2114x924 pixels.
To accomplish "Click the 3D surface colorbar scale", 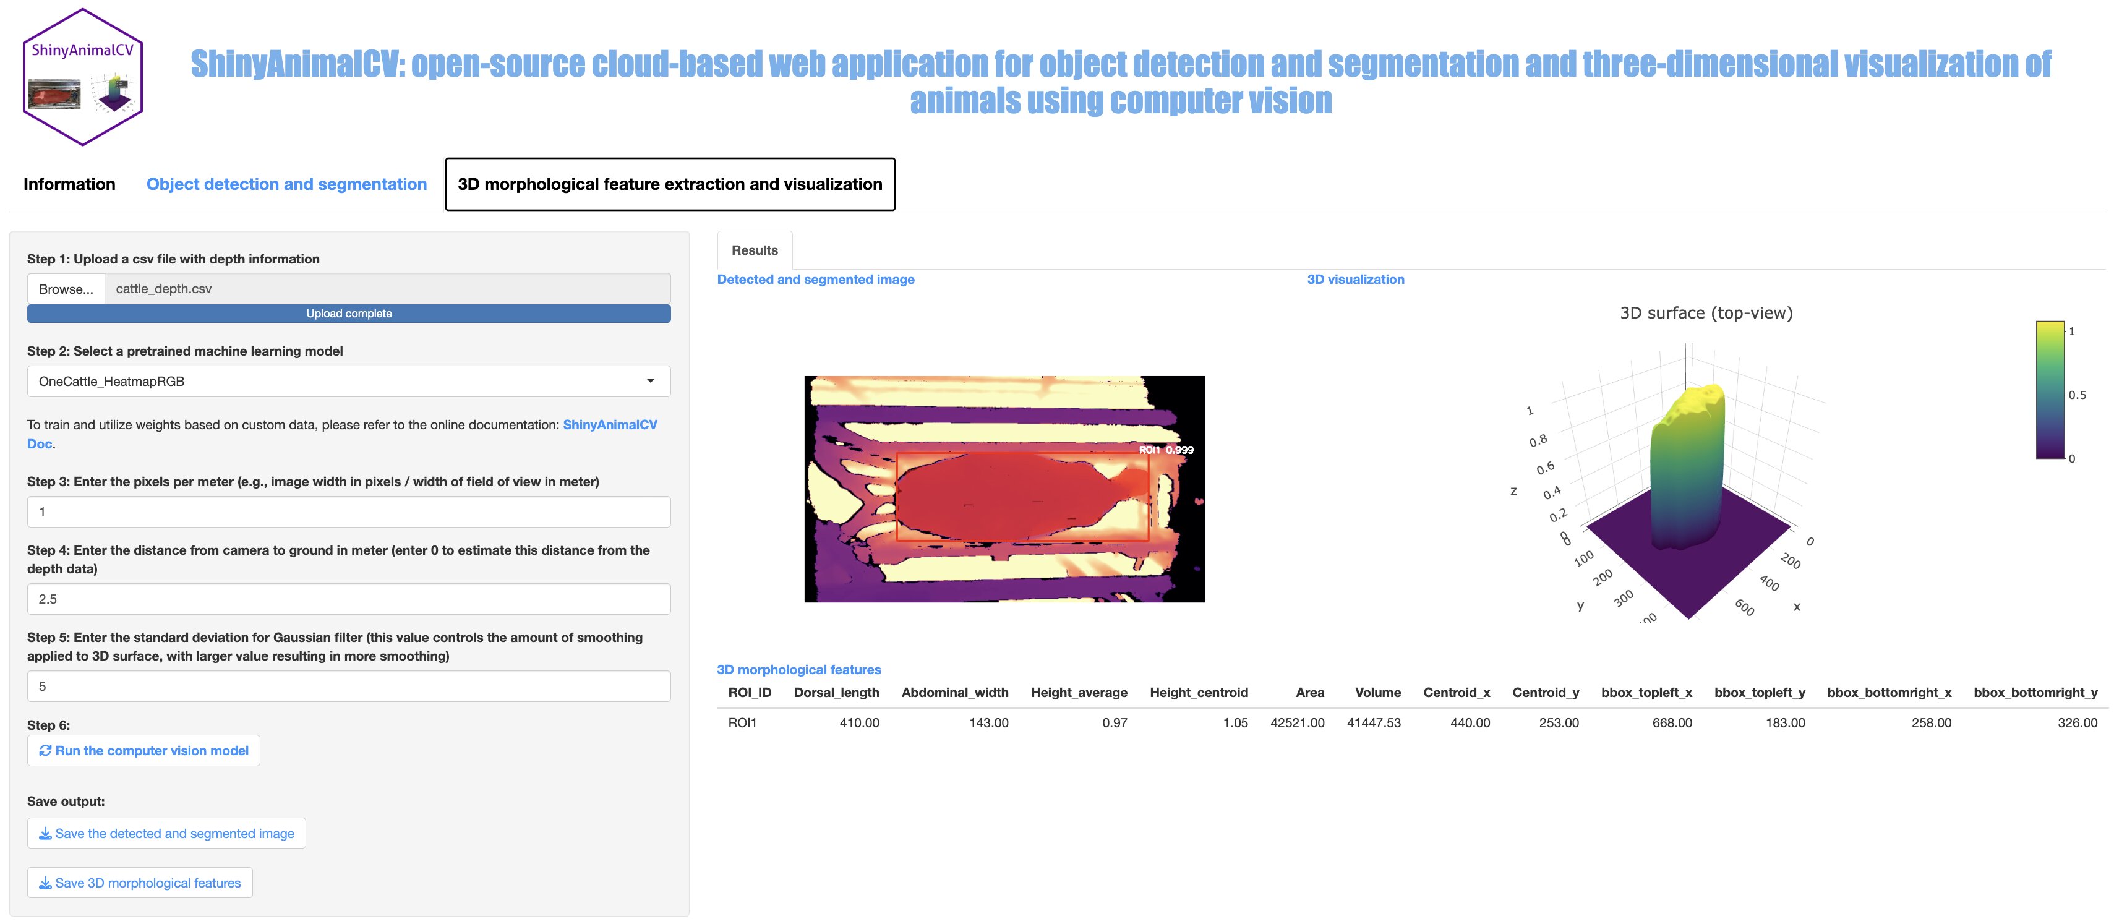I will tap(2049, 390).
